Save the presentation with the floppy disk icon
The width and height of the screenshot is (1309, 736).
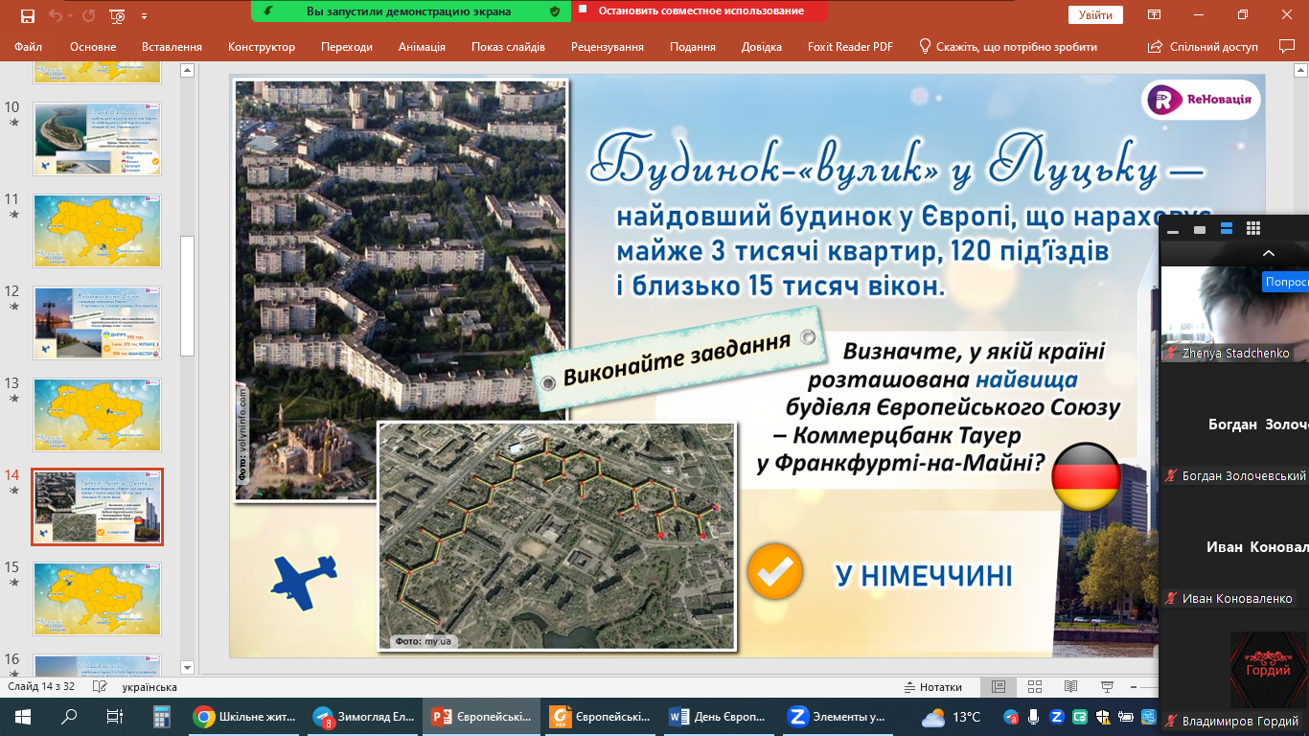pos(27,15)
